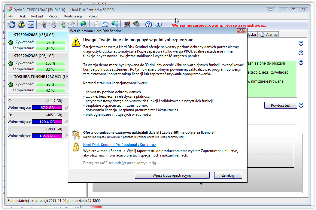The height and width of the screenshot is (210, 316).
Task: Click D: free space bar 120,4 GB
Action: pos(47,122)
